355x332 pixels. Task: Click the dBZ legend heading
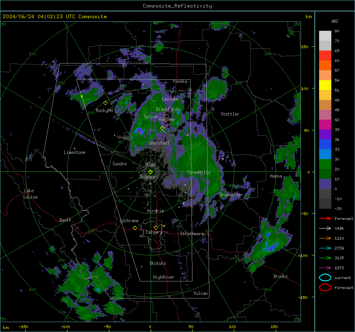334,21
